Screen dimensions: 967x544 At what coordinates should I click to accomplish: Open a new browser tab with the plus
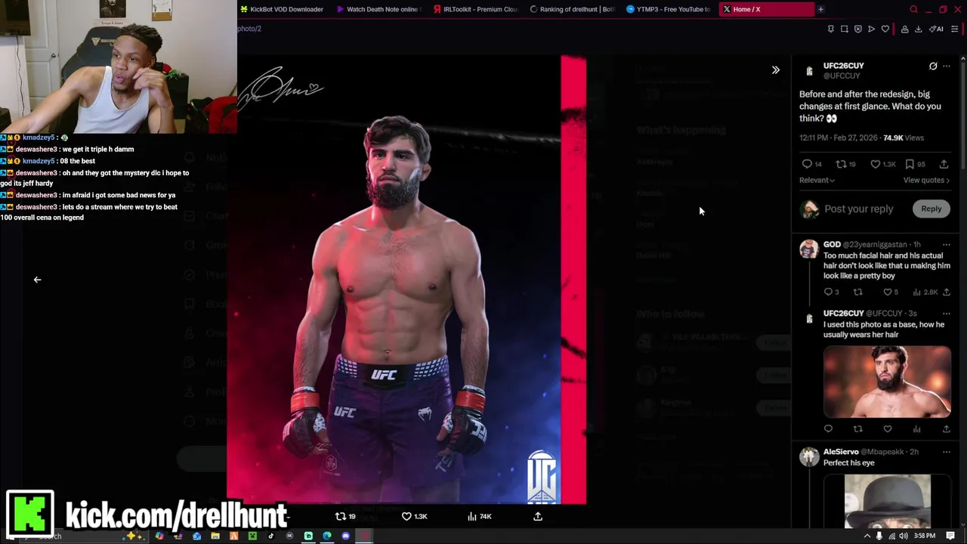pos(820,9)
